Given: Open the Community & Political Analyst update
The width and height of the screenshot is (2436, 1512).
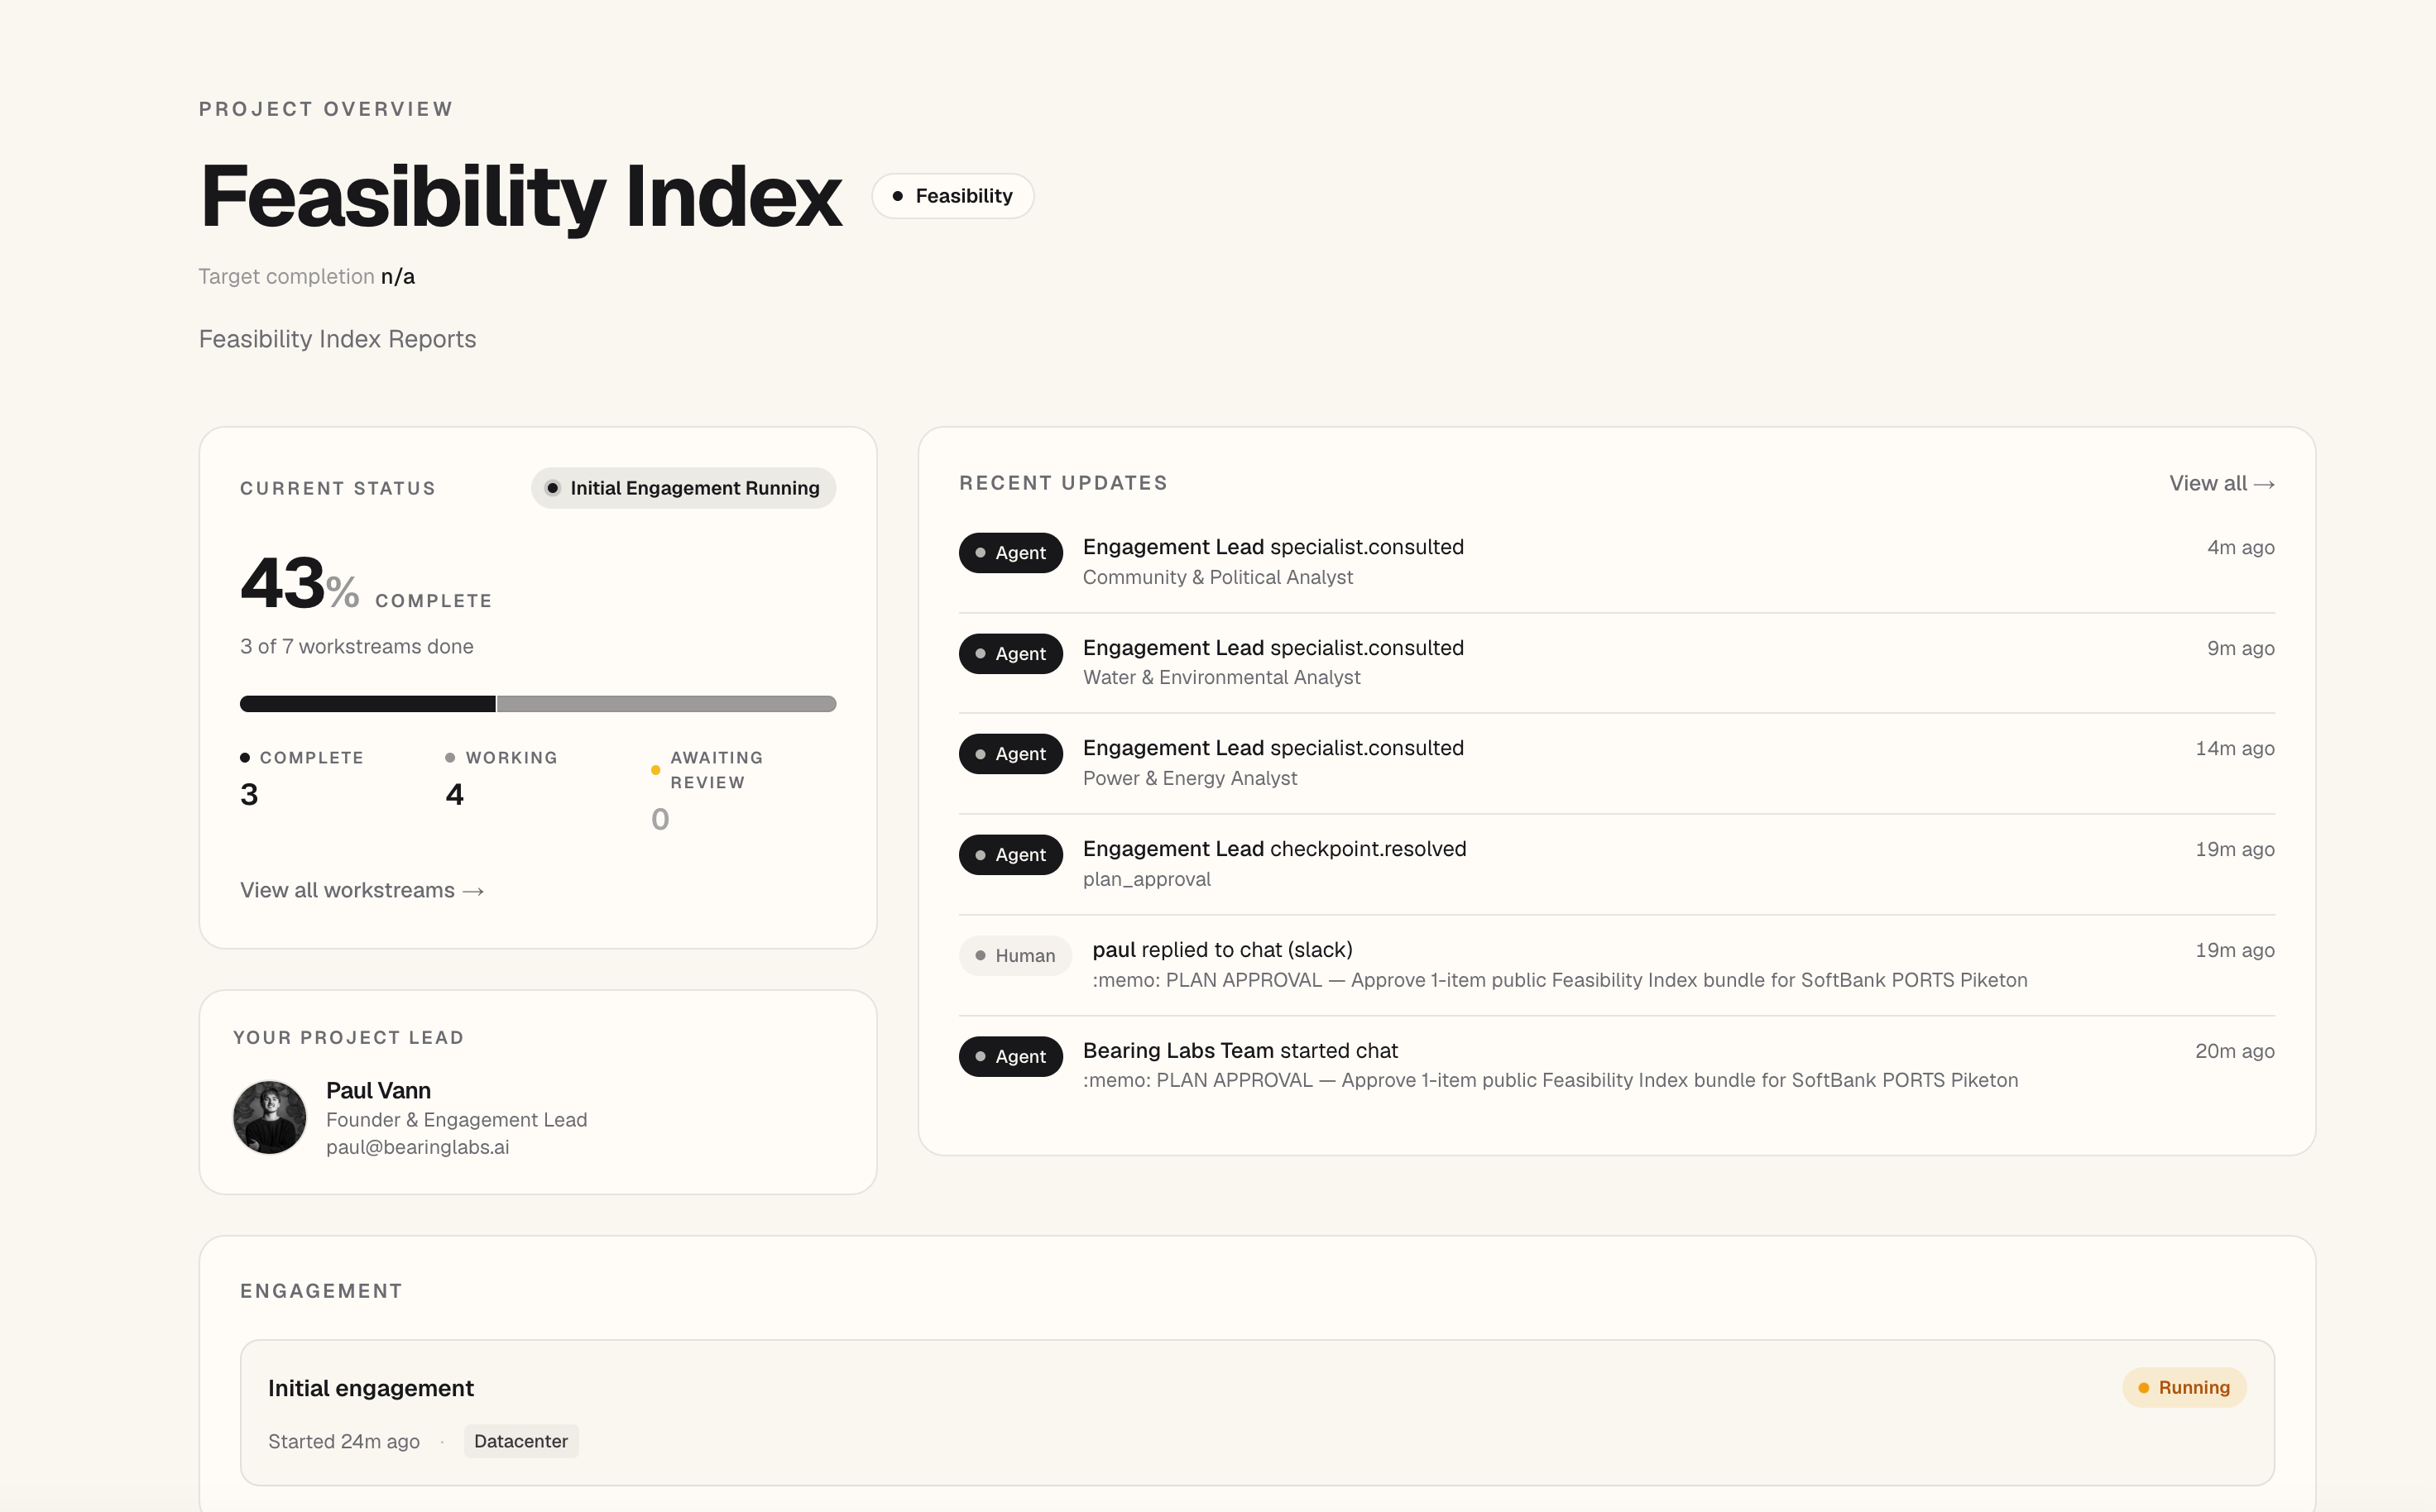Looking at the screenshot, I should click(1617, 562).
